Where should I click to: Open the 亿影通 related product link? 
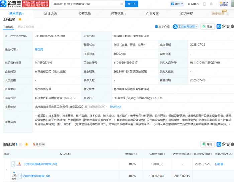pos(219,164)
